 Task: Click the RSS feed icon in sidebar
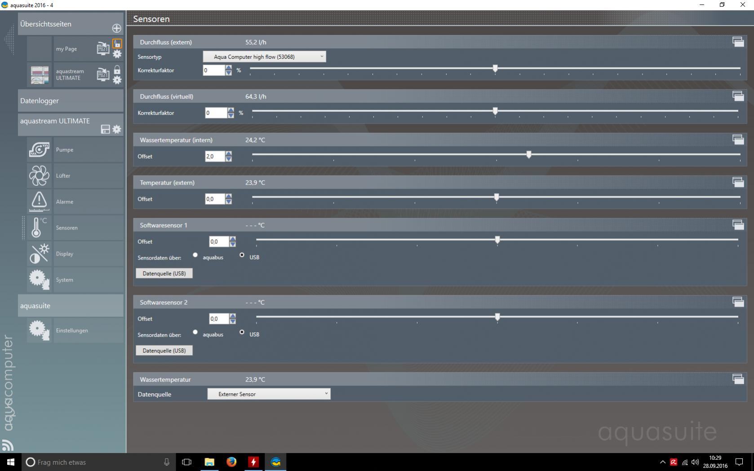tap(8, 445)
